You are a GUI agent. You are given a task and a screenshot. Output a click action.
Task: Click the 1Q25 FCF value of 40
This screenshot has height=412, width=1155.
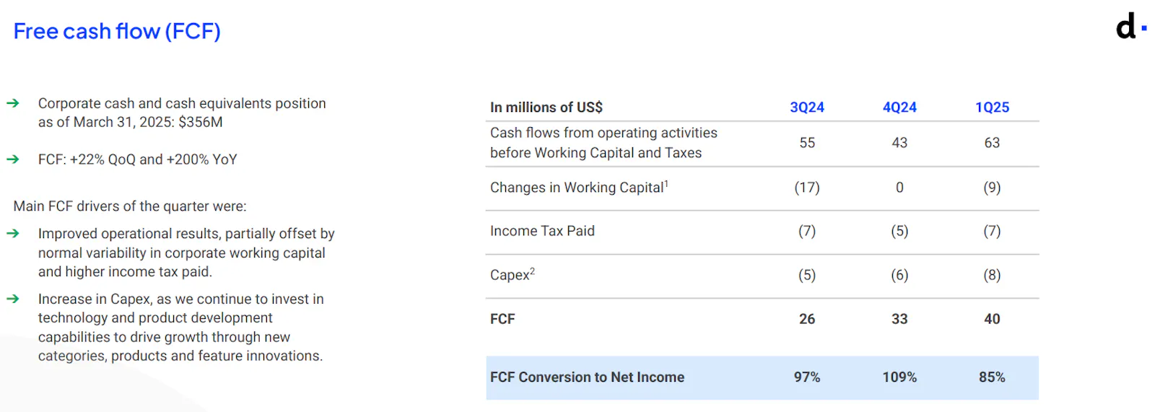click(x=992, y=319)
